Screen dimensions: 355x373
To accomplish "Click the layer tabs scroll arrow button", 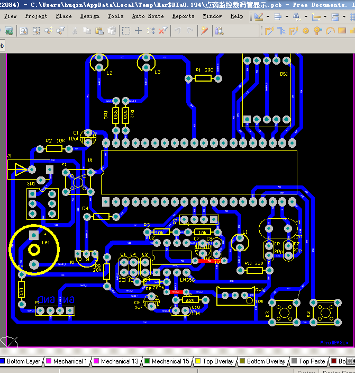I will point(349,361).
